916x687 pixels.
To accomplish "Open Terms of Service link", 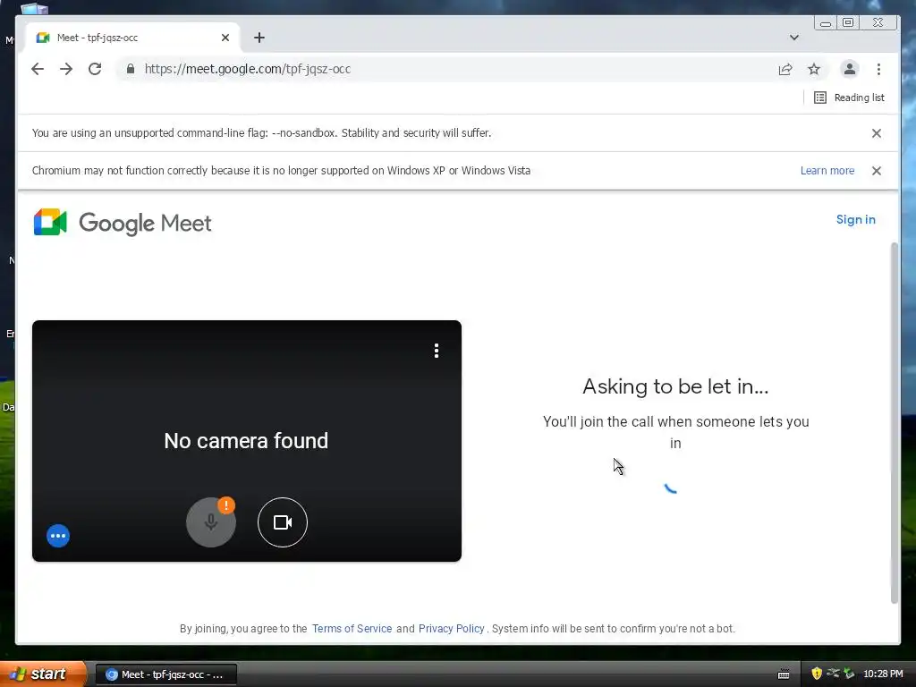I will coord(352,629).
